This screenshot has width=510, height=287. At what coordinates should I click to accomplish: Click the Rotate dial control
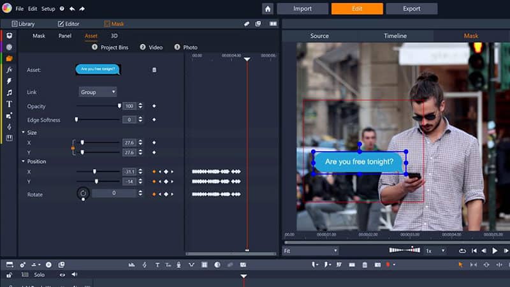coord(83,193)
